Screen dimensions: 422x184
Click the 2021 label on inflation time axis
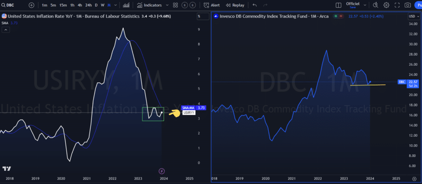pos(87,178)
